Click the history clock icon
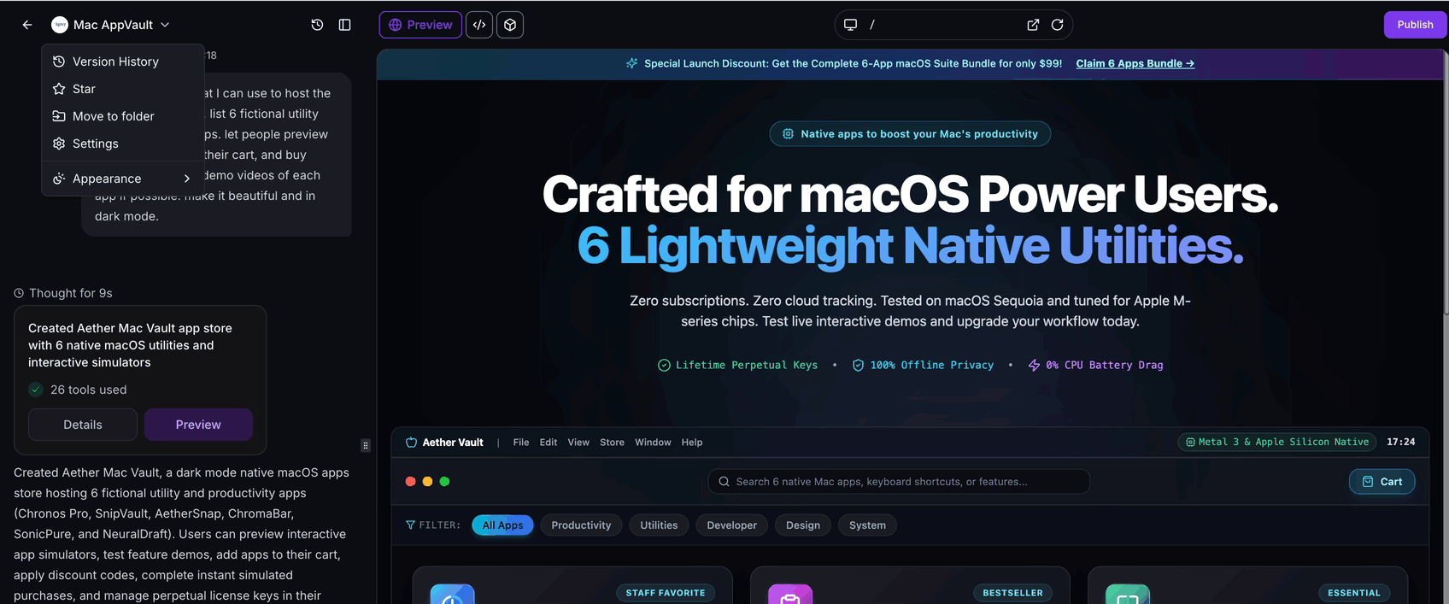 (x=317, y=25)
